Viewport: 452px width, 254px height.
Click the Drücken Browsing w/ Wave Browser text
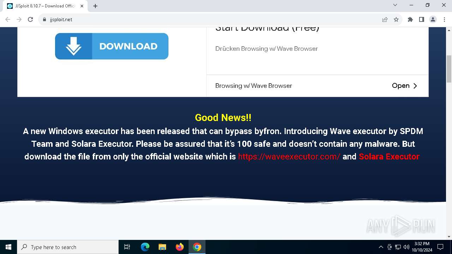267,49
